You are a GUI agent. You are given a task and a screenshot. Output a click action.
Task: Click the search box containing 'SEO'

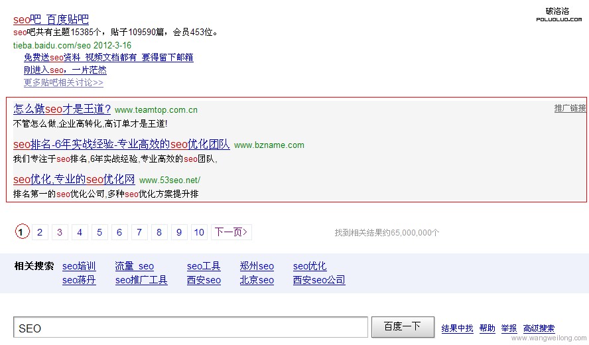coord(190,328)
